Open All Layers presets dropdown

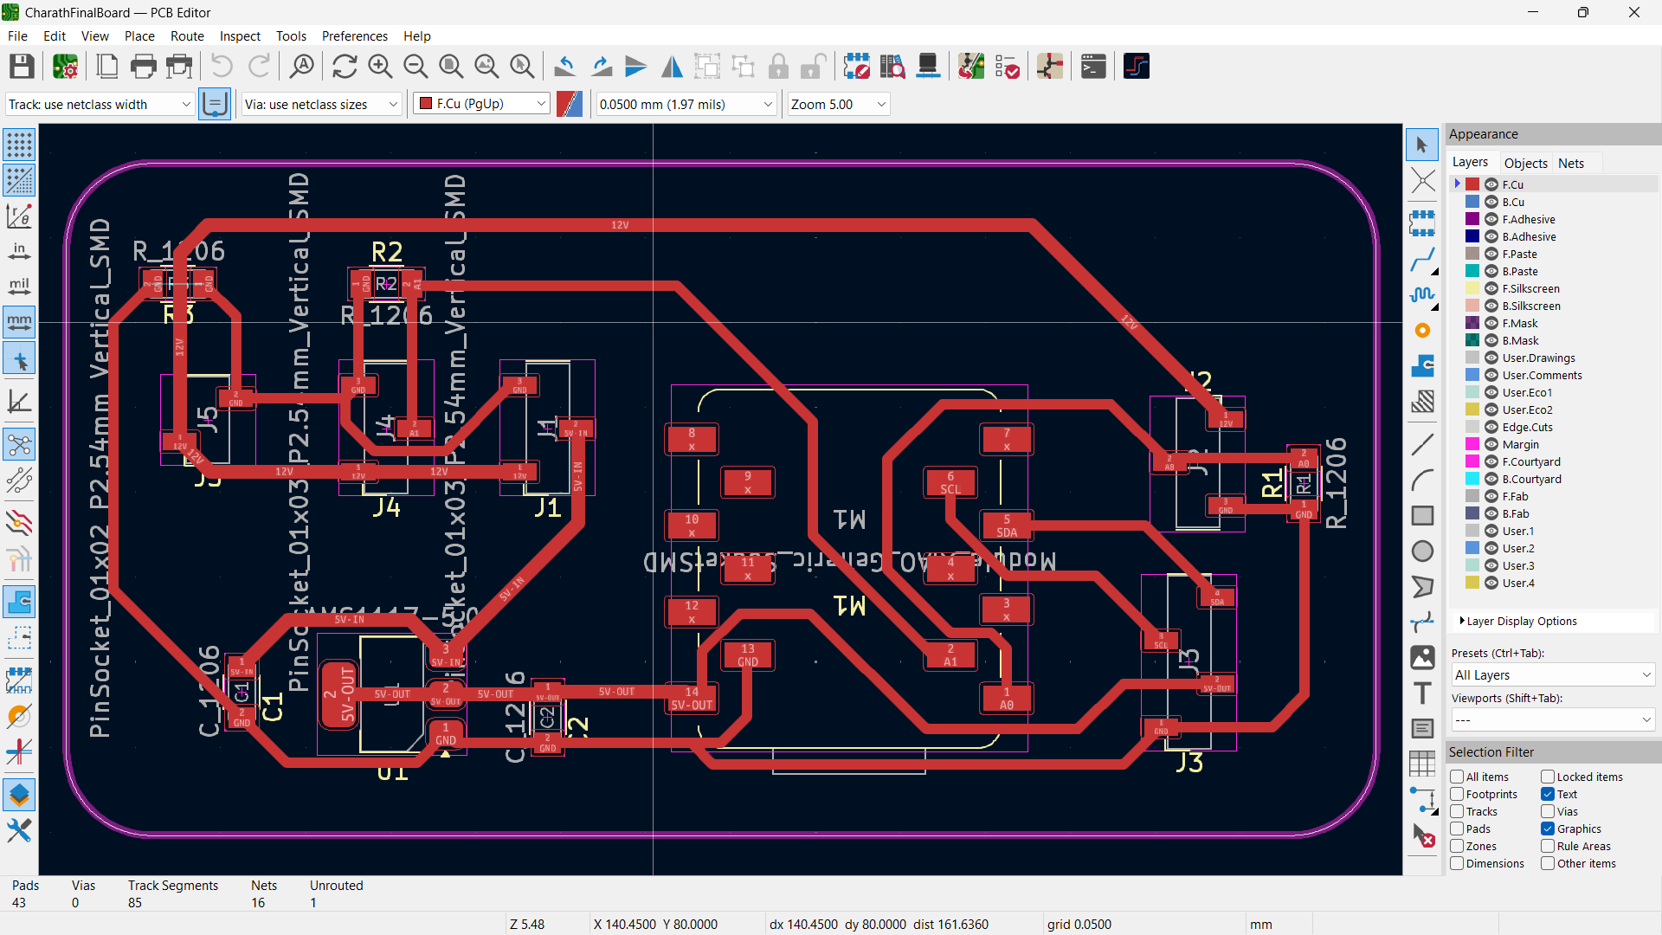1553,674
